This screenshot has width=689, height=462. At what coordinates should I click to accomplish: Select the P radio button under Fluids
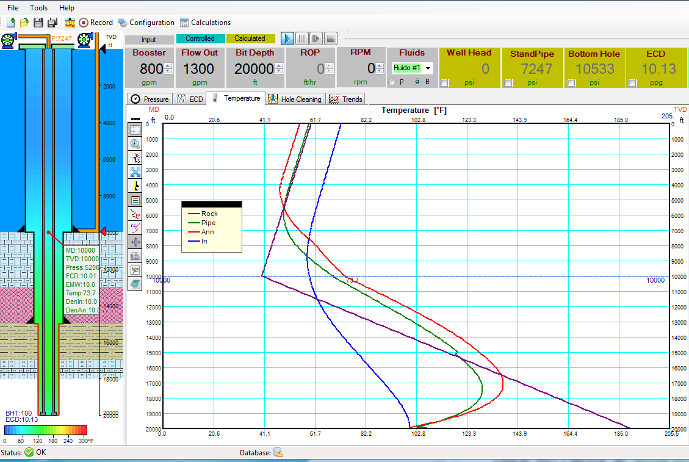pos(392,82)
